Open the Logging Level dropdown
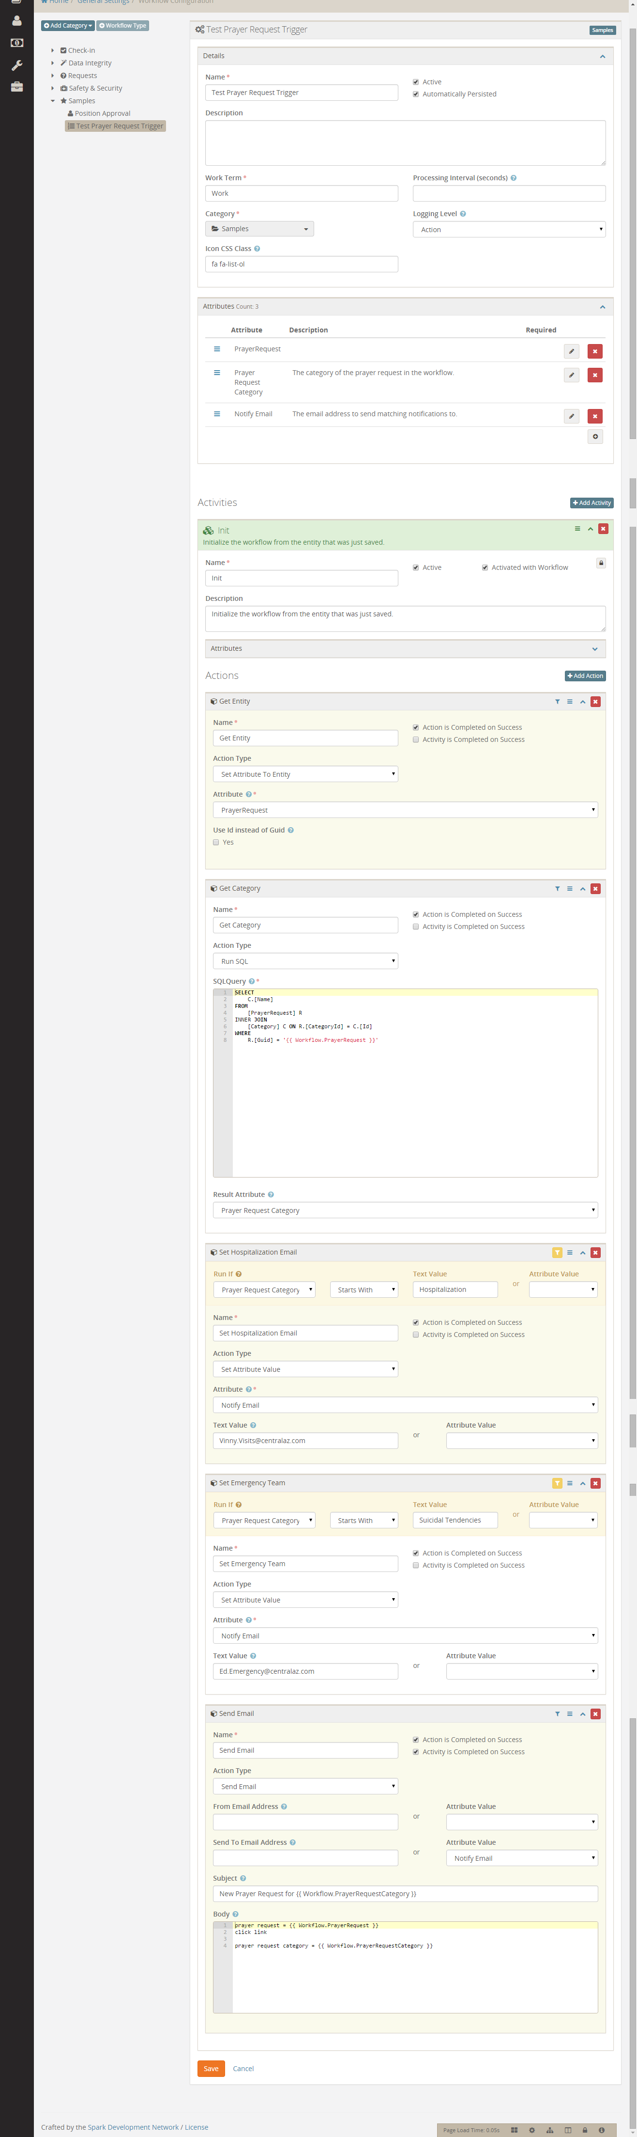This screenshot has height=2137, width=637. tap(509, 230)
